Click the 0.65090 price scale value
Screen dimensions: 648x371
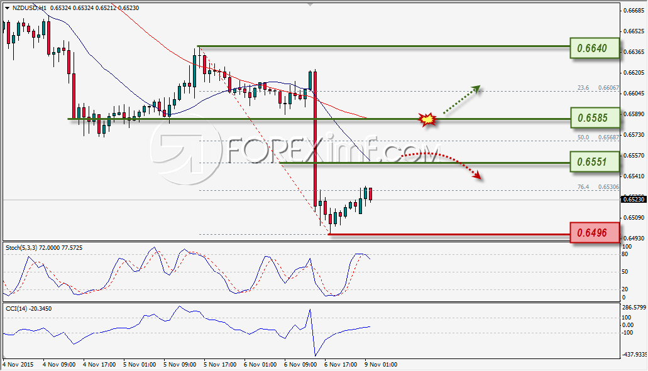pyautogui.click(x=634, y=217)
